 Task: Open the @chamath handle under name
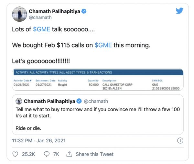40,18
